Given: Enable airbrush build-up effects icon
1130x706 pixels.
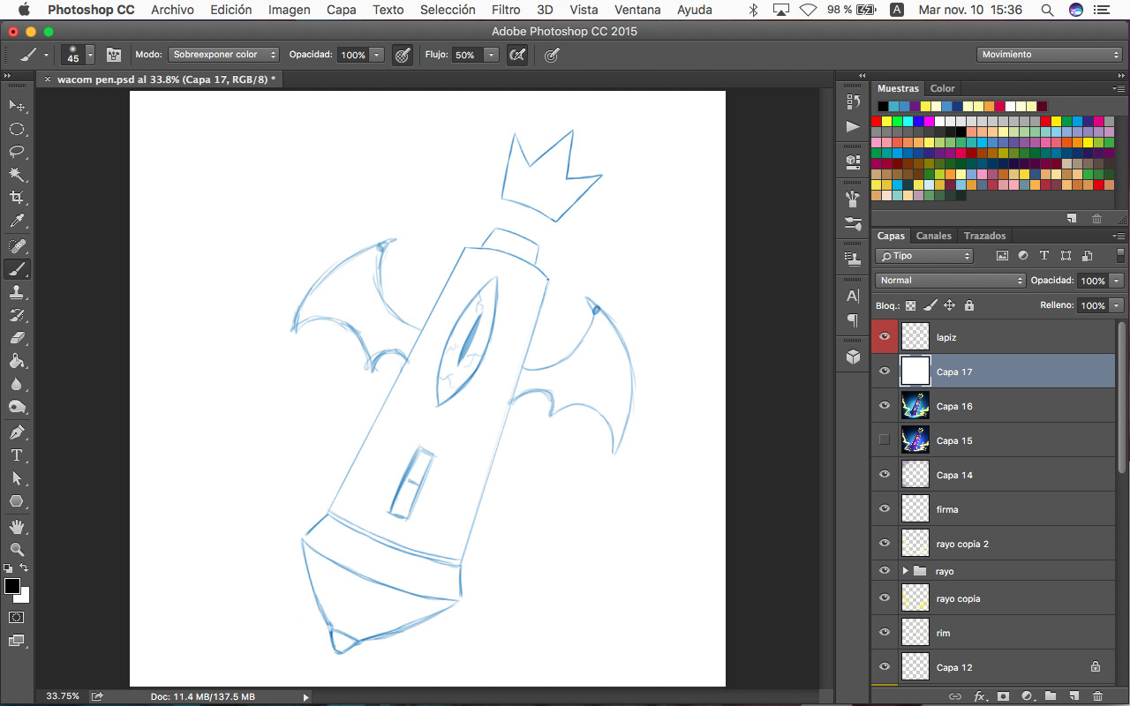Looking at the screenshot, I should 518,55.
